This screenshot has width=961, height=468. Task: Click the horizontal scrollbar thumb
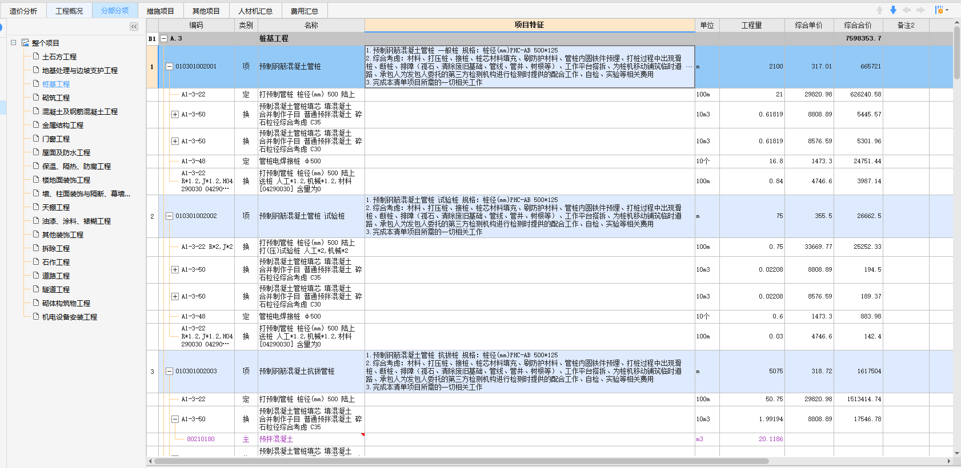pos(461,461)
